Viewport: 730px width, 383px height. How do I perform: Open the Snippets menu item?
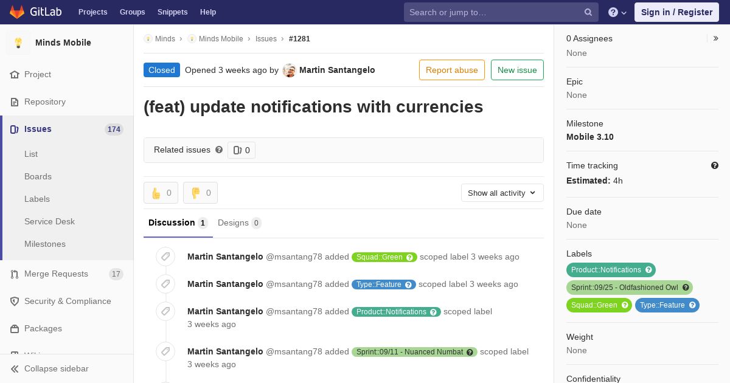pyautogui.click(x=173, y=12)
